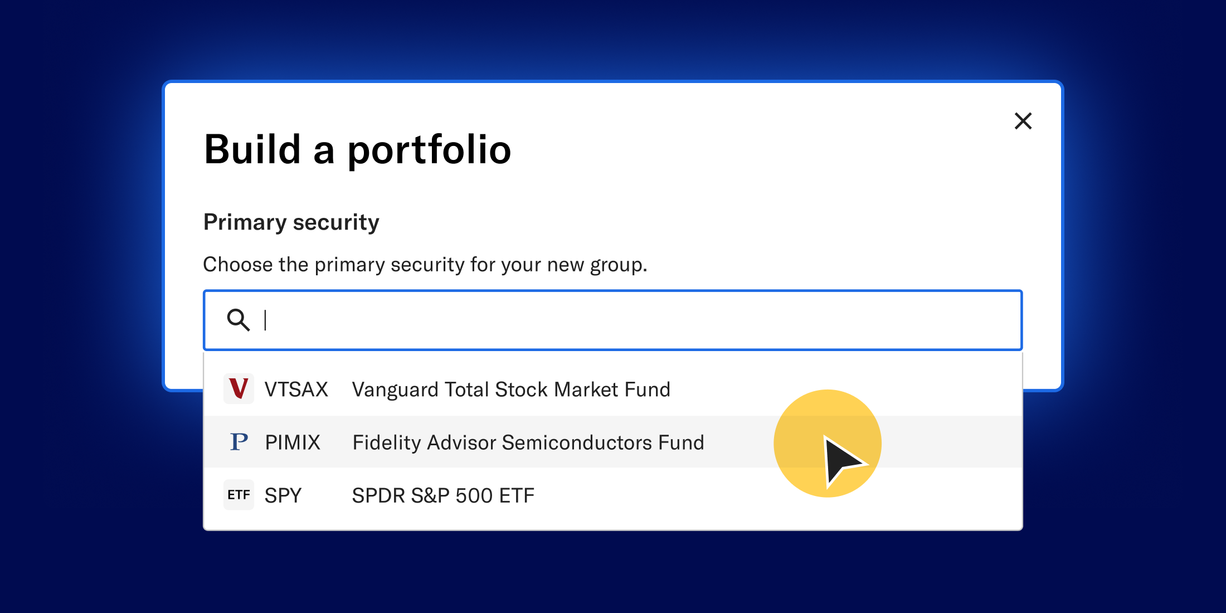Select VTSAX from the suggestions
Screen dimensions: 1226x613
296,388
